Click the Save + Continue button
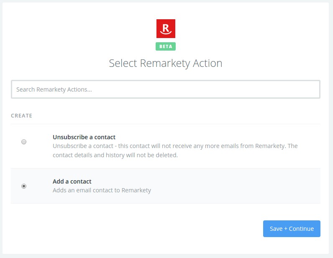The image size is (333, 258). [x=292, y=229]
